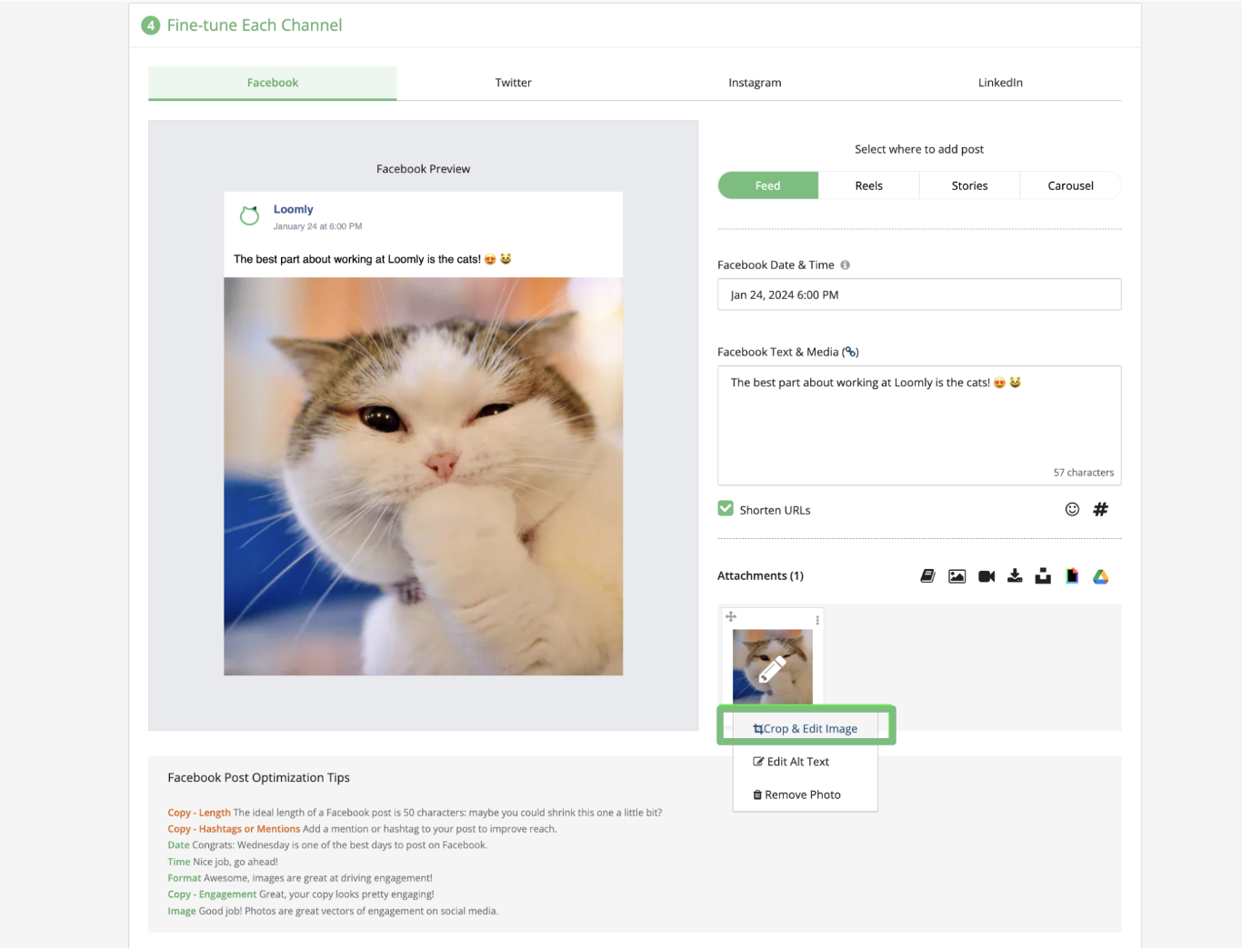Switch to the Twitter channel tab
This screenshot has height=949, width=1242.
click(x=513, y=83)
